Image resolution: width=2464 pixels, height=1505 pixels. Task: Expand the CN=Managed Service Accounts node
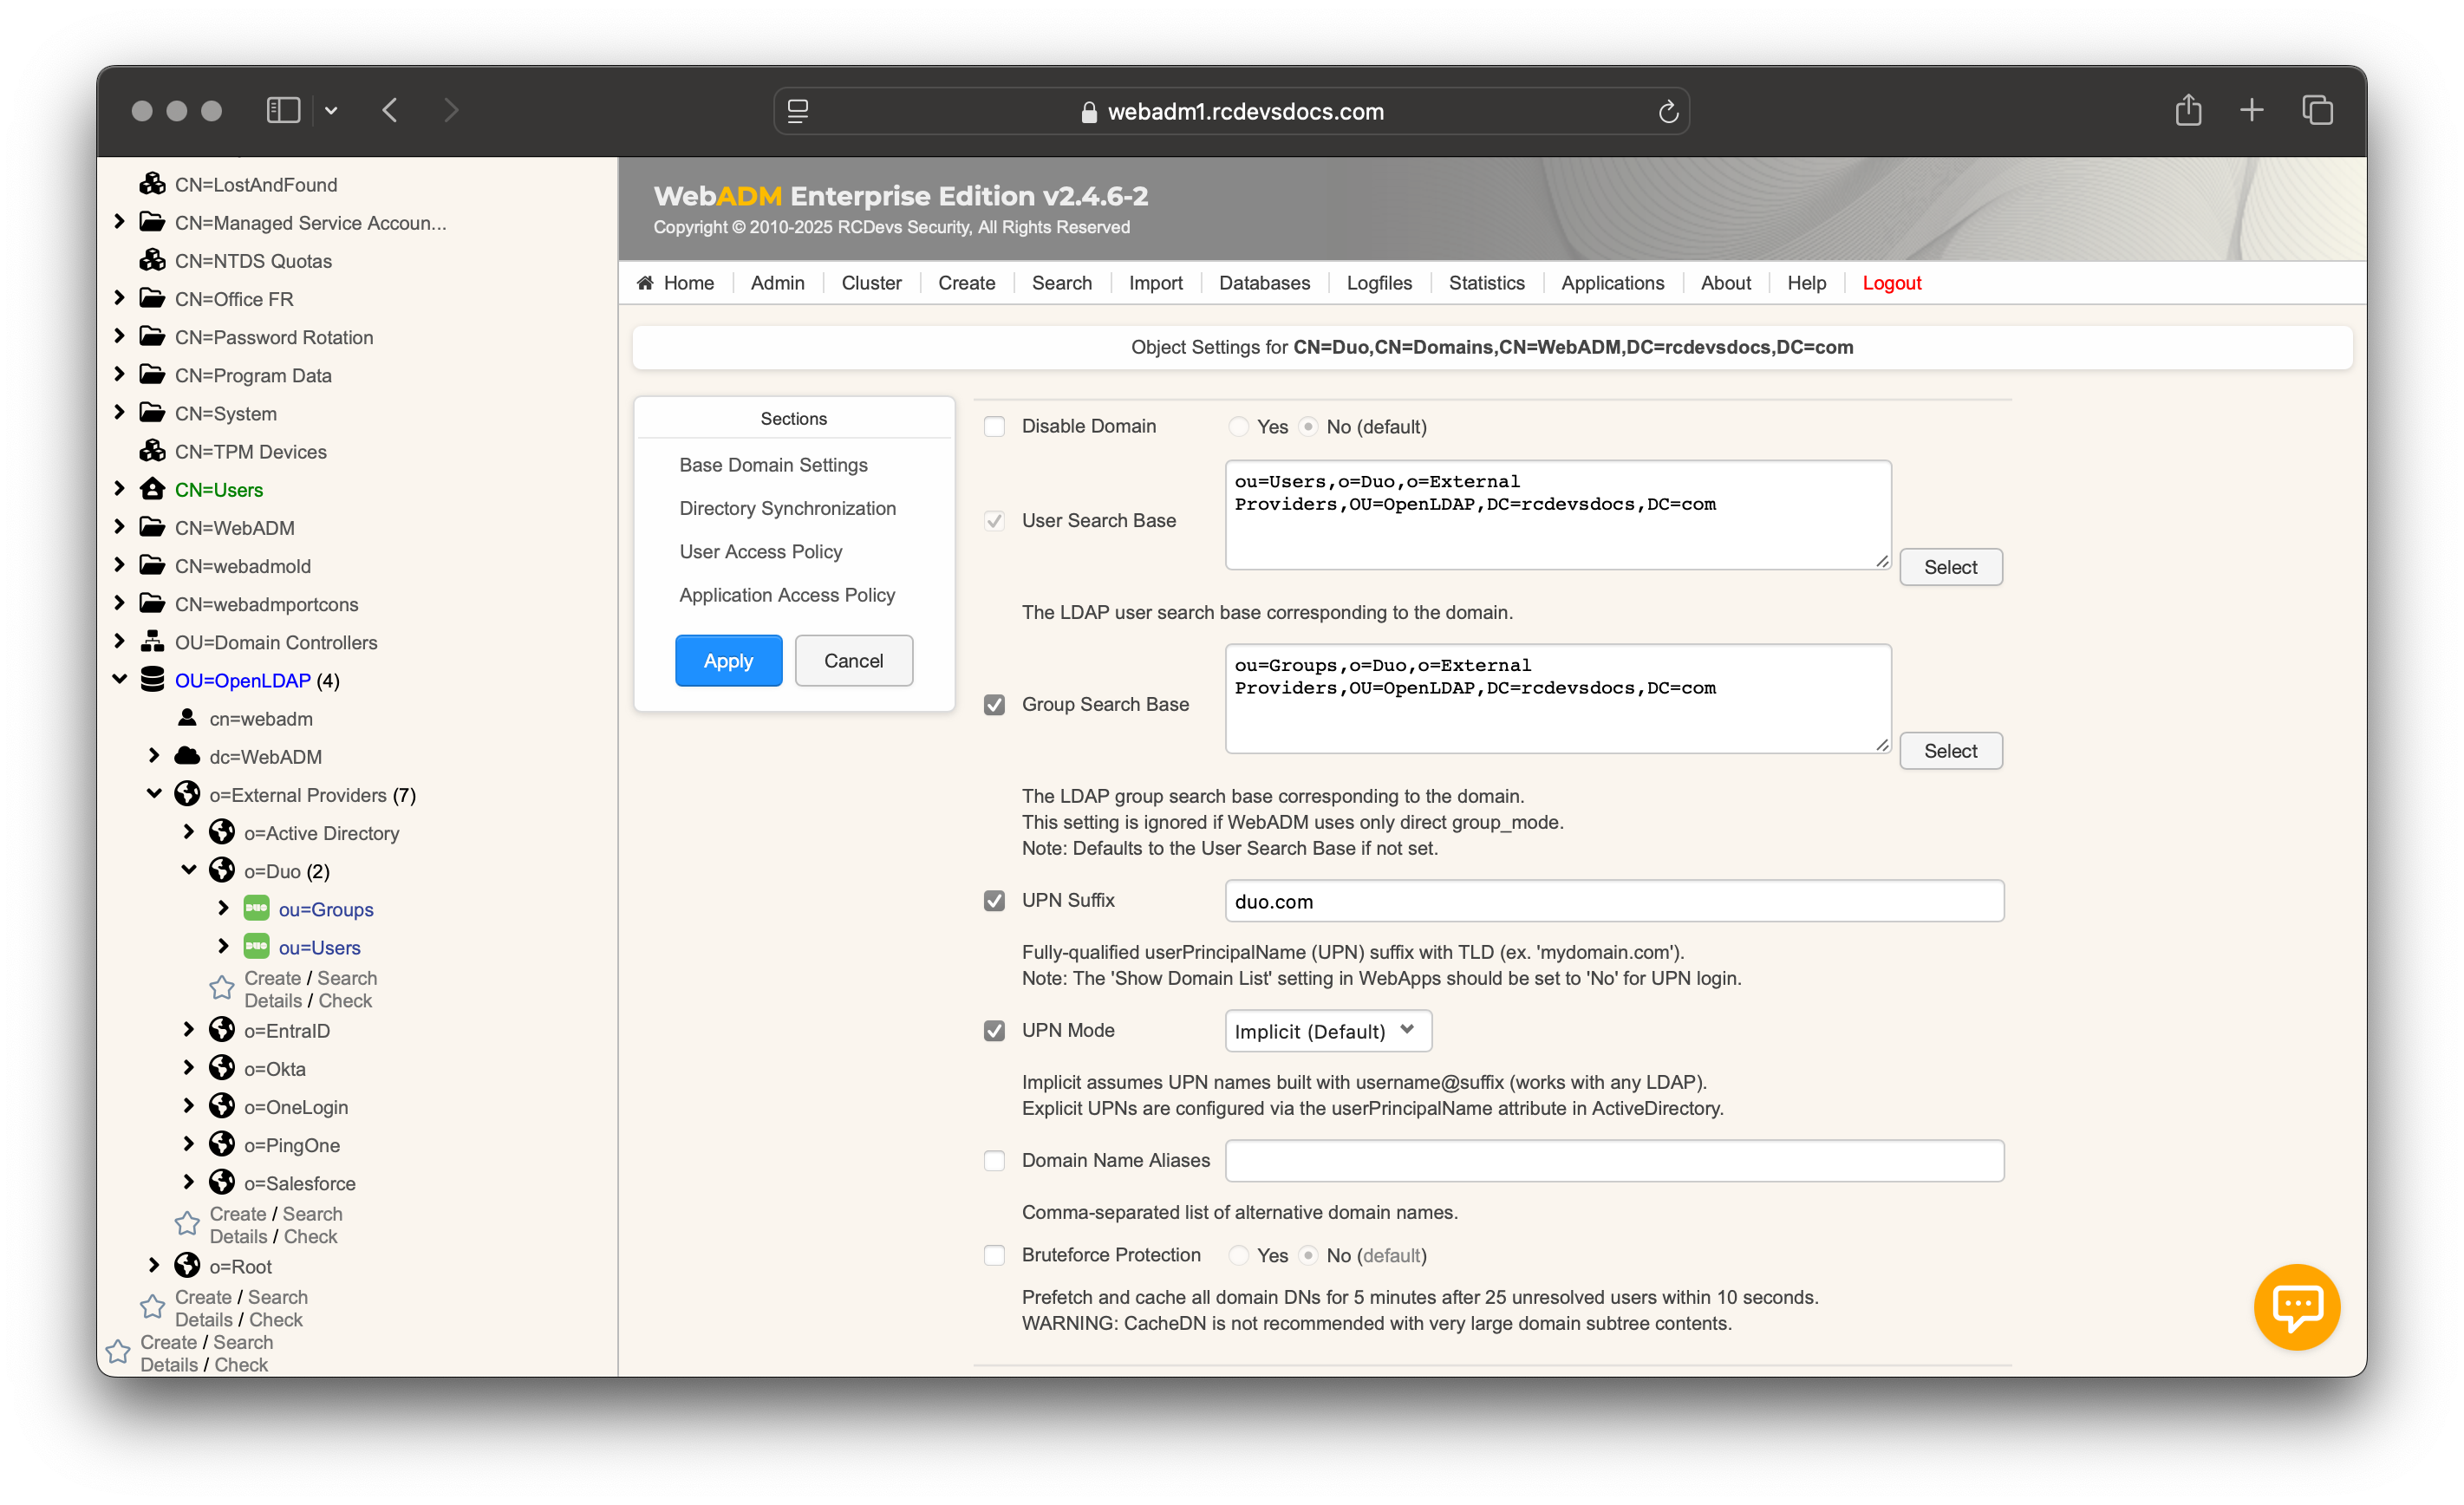point(119,221)
